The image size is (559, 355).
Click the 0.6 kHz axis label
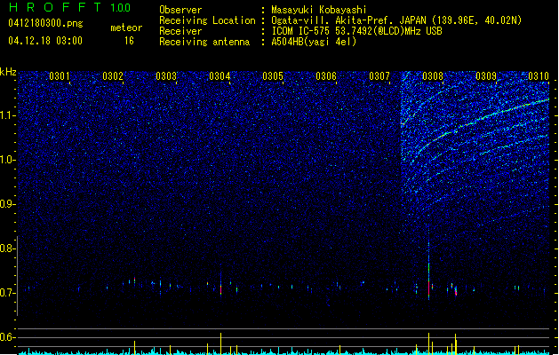click(x=7, y=337)
